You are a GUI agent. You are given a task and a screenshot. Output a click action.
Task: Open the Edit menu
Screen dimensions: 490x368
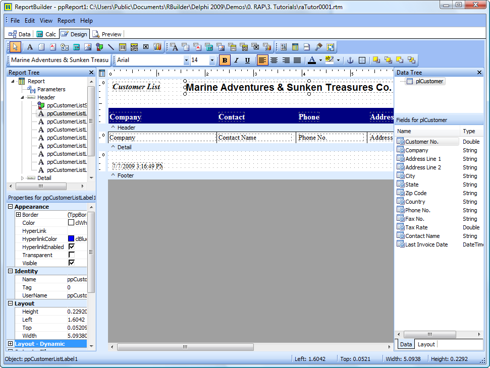30,21
